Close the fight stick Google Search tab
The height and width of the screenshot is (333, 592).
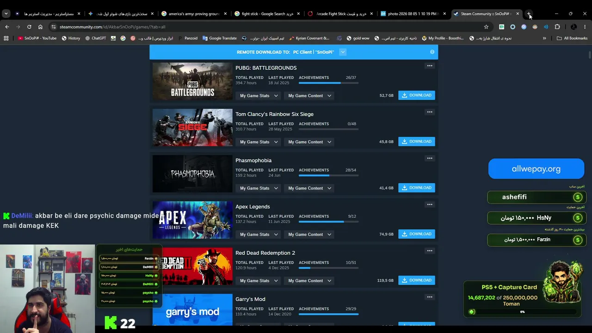(298, 14)
